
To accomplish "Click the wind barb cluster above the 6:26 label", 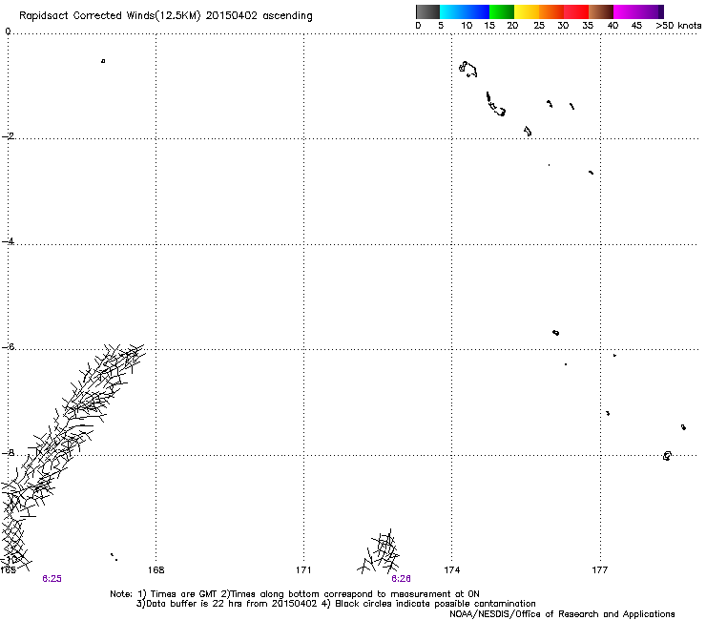I will click(380, 551).
